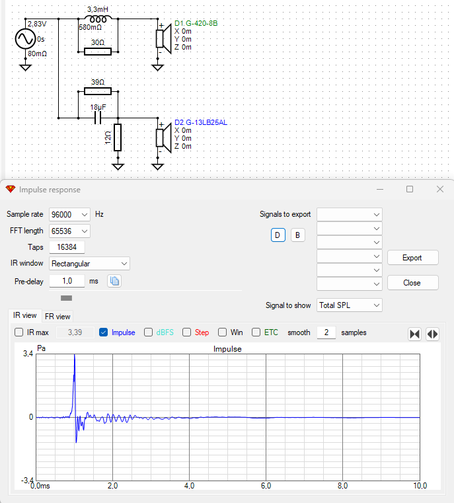Image resolution: width=454 pixels, height=503 pixels.
Task: Select the 39Ω resistor component
Action: pyautogui.click(x=98, y=91)
